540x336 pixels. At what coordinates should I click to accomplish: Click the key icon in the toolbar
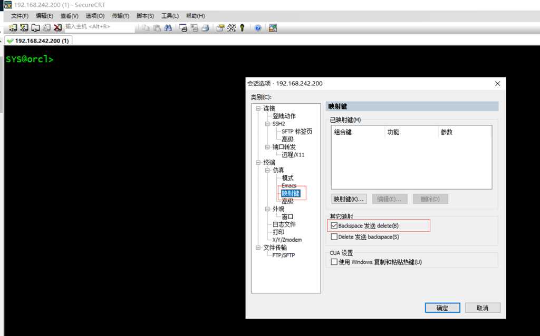[243, 28]
